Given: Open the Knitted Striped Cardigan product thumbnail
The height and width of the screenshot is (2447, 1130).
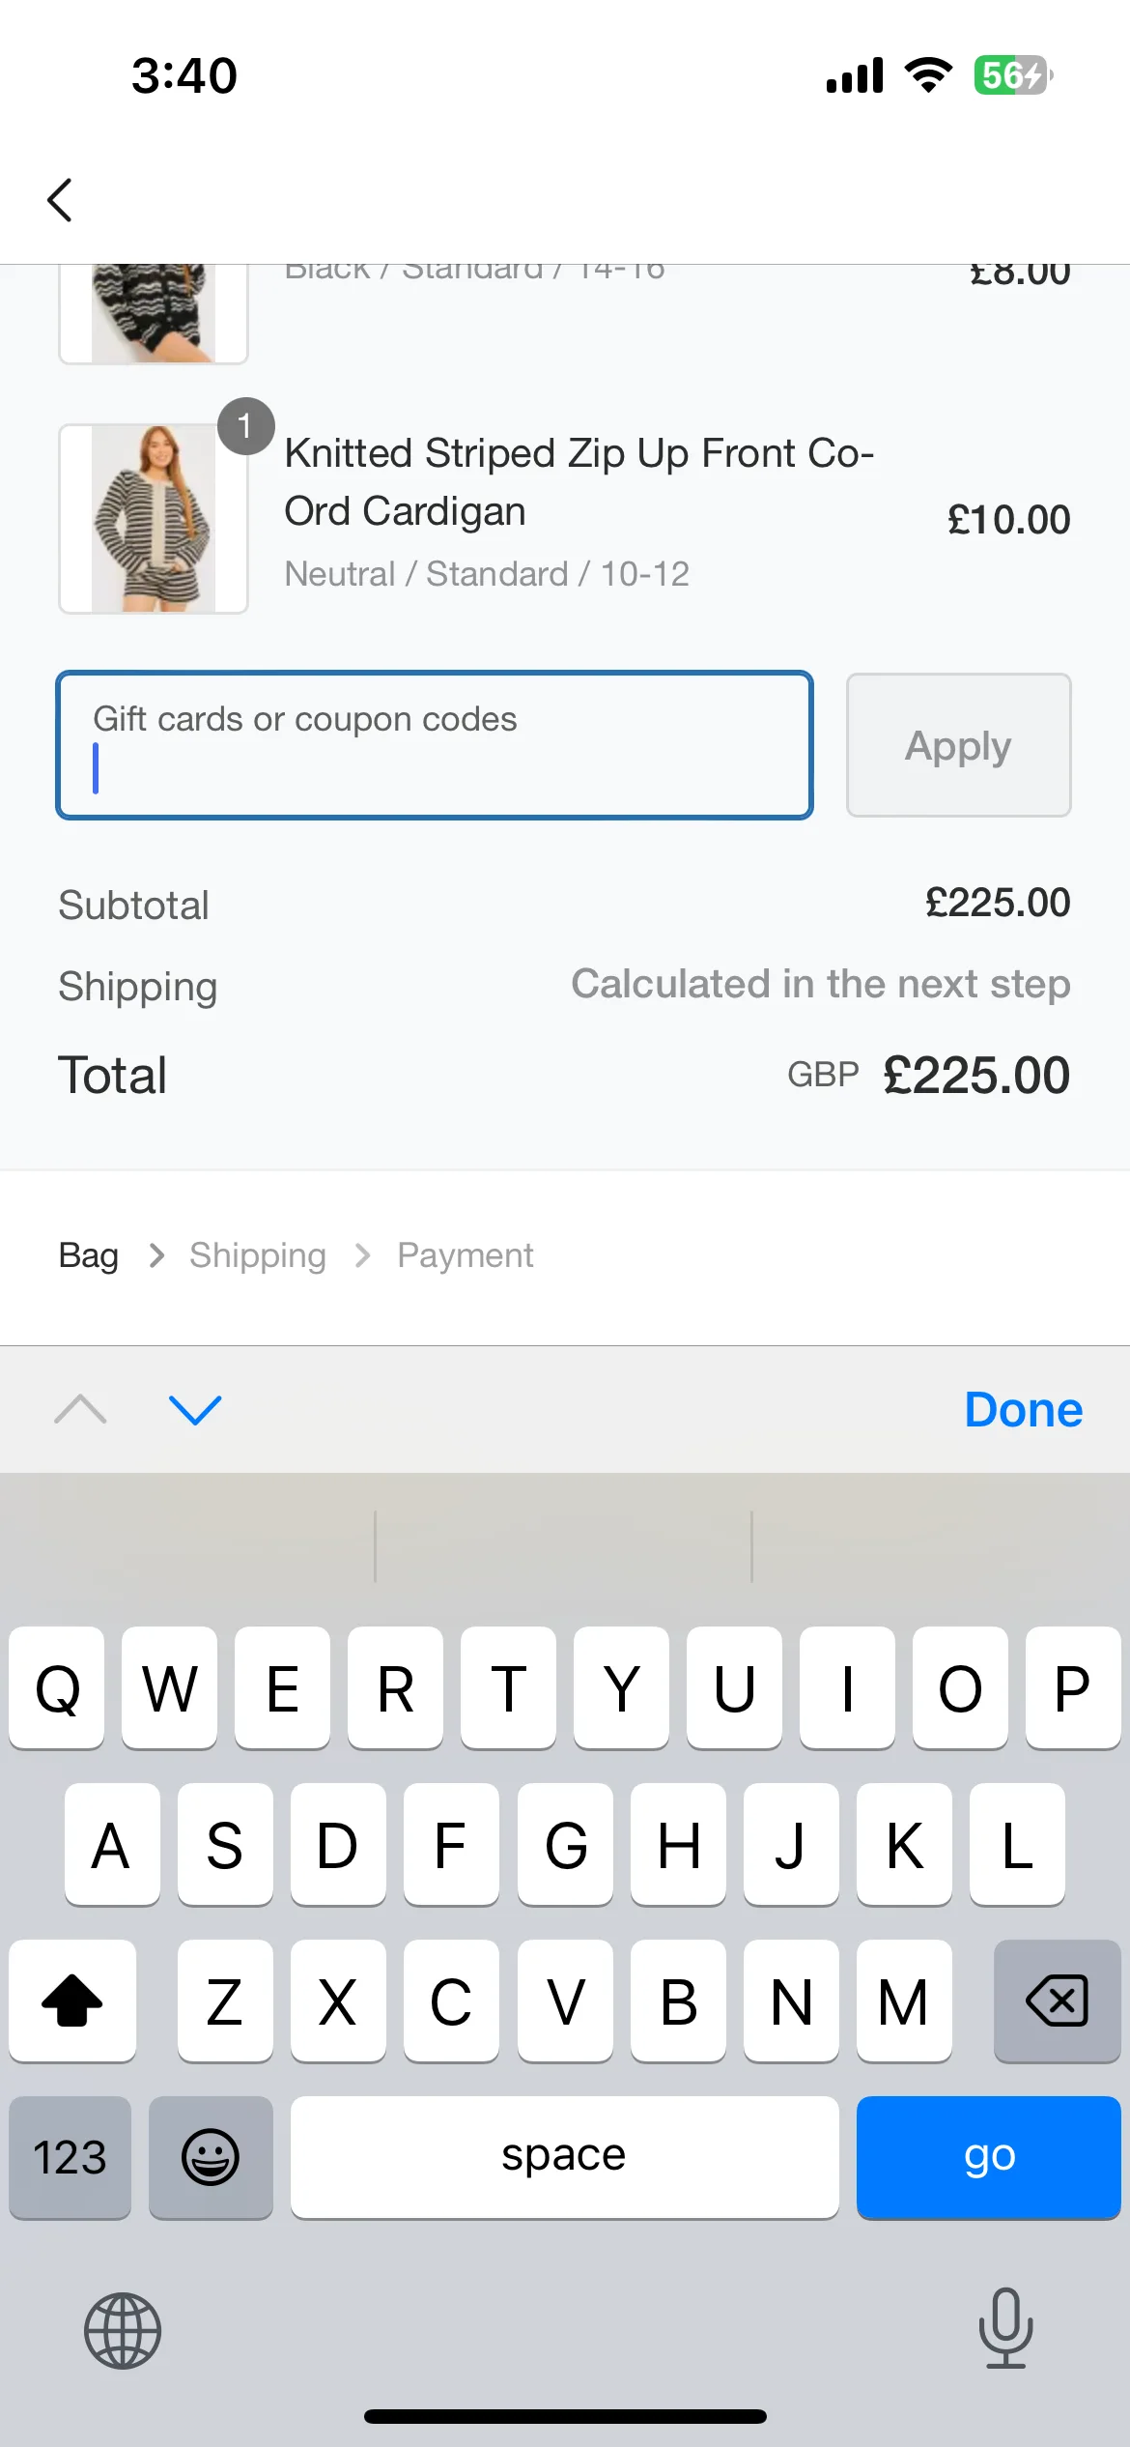Looking at the screenshot, I should pos(154,519).
